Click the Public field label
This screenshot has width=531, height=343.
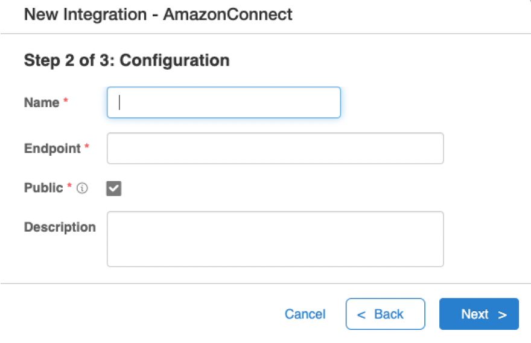pos(43,188)
